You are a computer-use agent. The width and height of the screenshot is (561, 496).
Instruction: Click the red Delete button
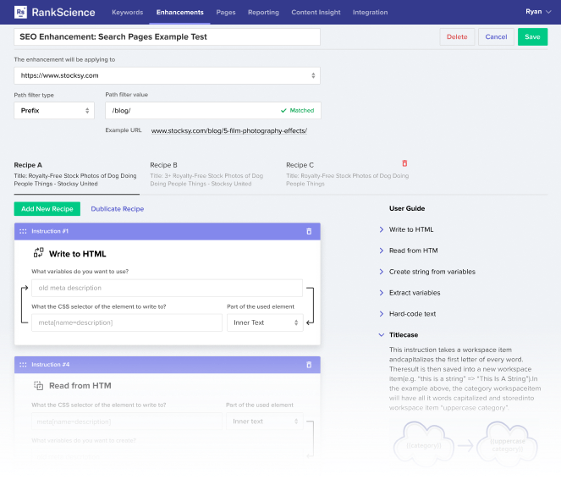(457, 37)
